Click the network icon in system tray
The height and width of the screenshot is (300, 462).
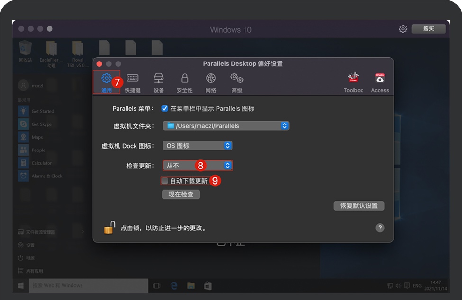390,286
